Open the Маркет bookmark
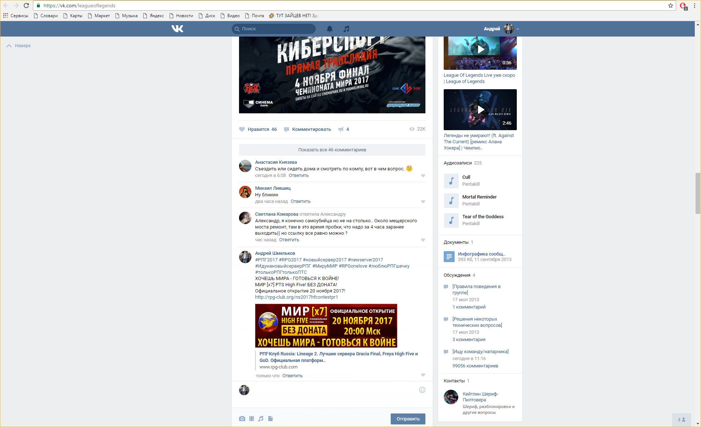This screenshot has width=701, height=427. click(99, 16)
